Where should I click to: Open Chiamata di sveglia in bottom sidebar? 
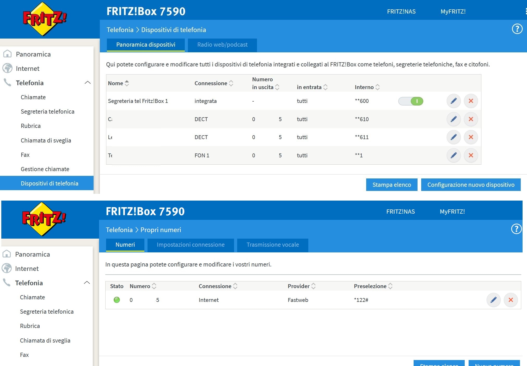[45, 340]
